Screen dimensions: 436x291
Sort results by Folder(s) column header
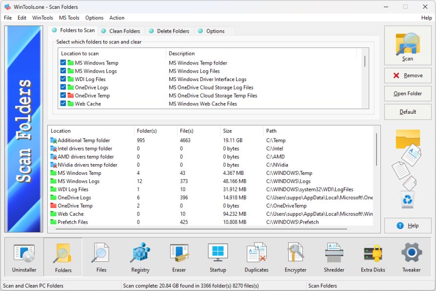pyautogui.click(x=156, y=131)
